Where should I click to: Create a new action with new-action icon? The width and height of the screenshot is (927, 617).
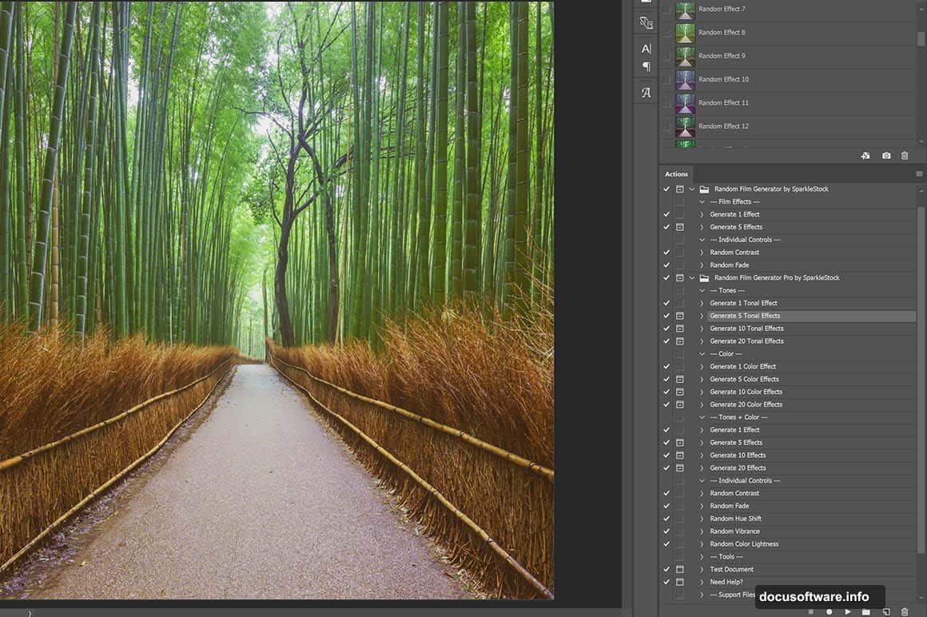886,611
